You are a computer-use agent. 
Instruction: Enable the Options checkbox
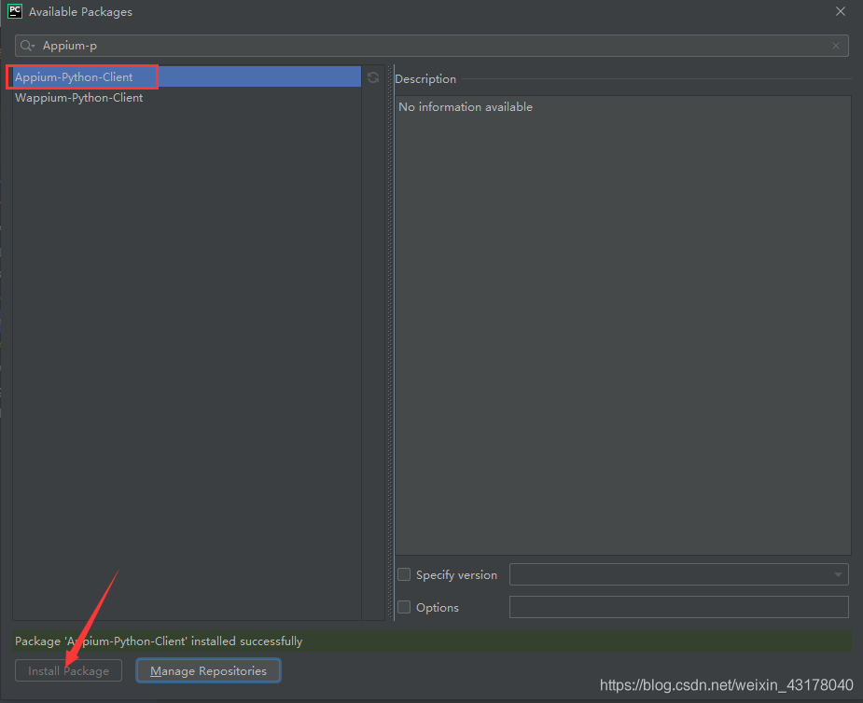point(404,607)
